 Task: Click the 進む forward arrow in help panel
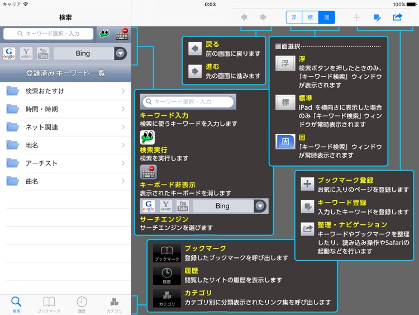point(195,71)
